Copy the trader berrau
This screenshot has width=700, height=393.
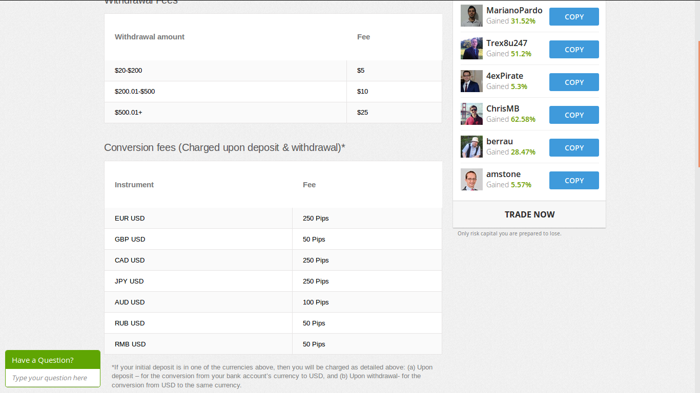(574, 148)
